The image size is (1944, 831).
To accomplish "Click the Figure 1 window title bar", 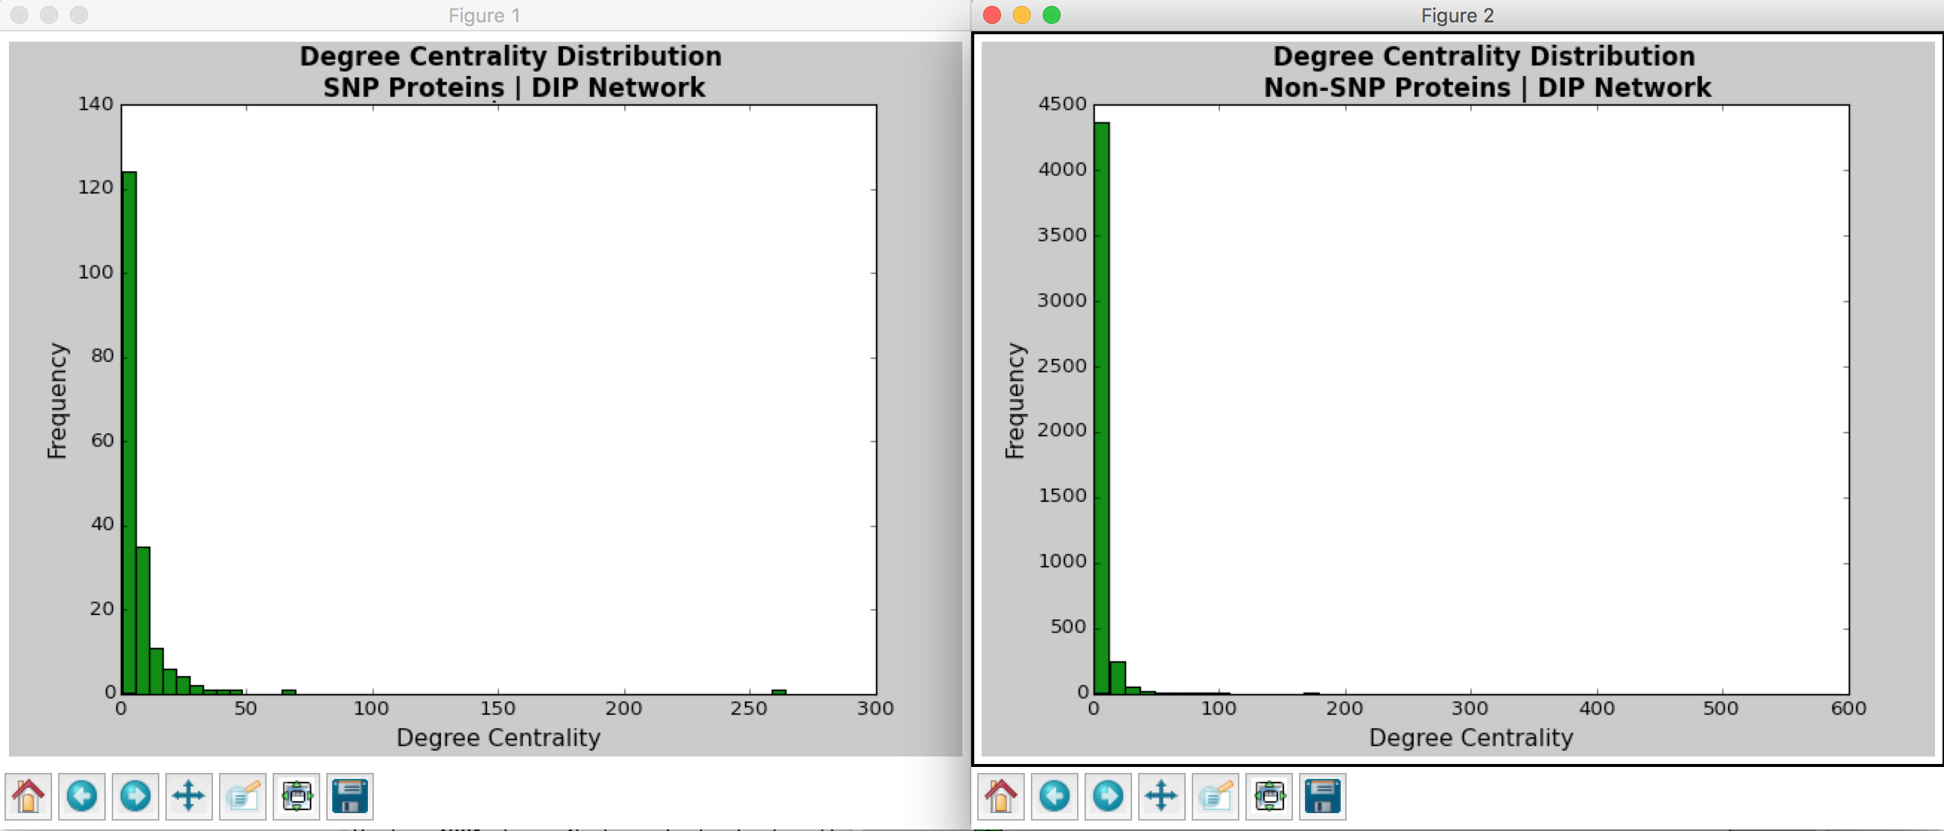I will pyautogui.click(x=483, y=15).
